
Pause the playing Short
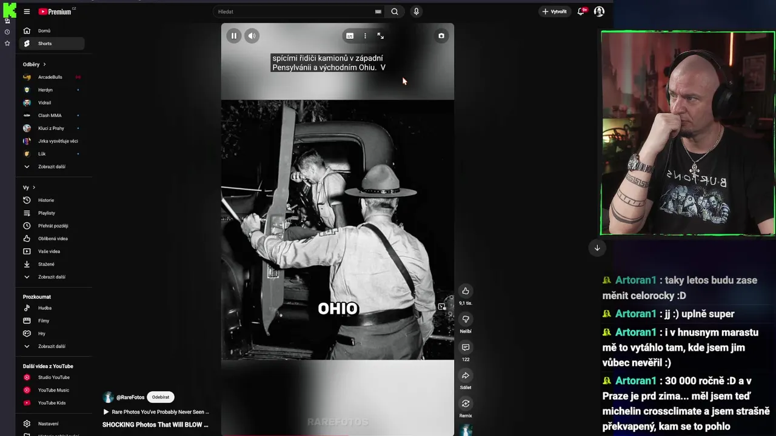point(234,36)
